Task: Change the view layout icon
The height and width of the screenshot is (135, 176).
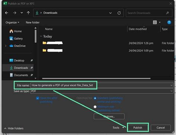Action: (155, 22)
